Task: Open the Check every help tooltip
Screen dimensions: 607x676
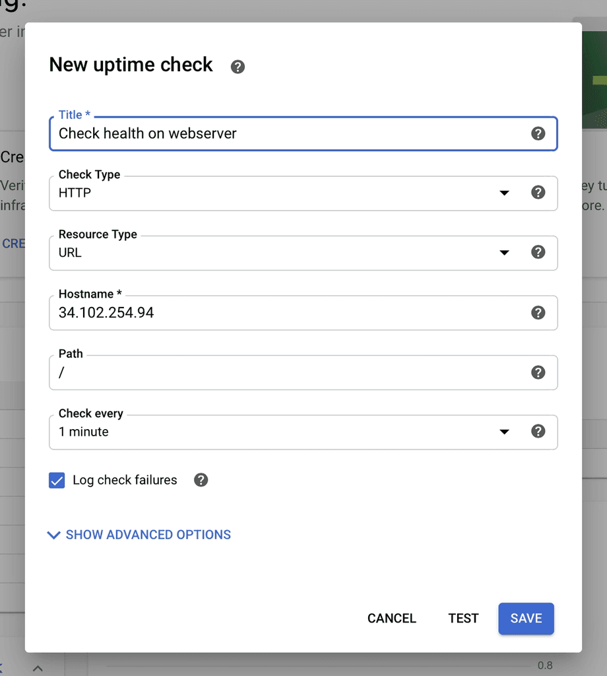Action: (538, 432)
